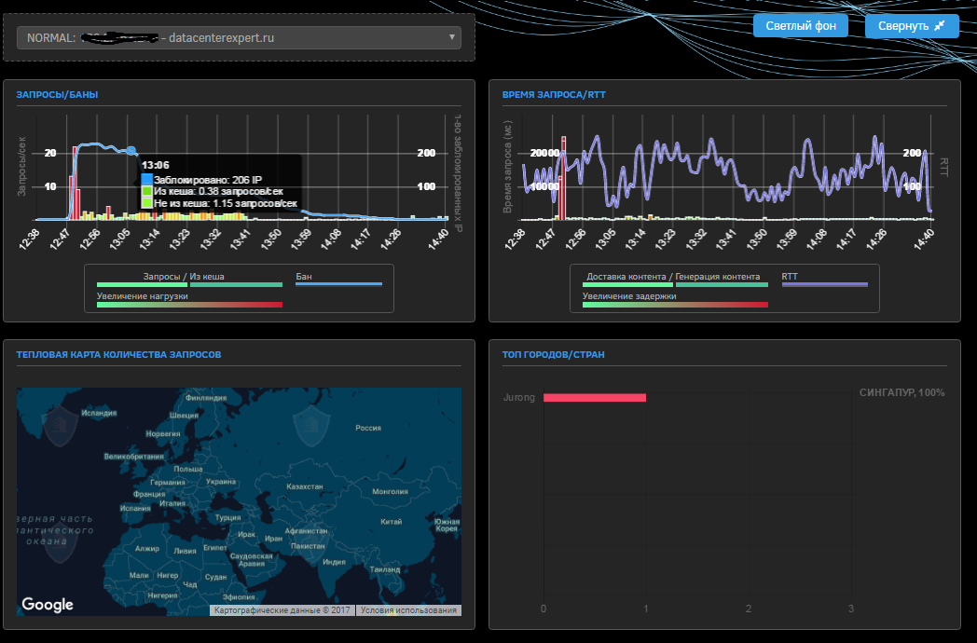
Task: Click Великобритания on the heat map
Action: (134, 457)
